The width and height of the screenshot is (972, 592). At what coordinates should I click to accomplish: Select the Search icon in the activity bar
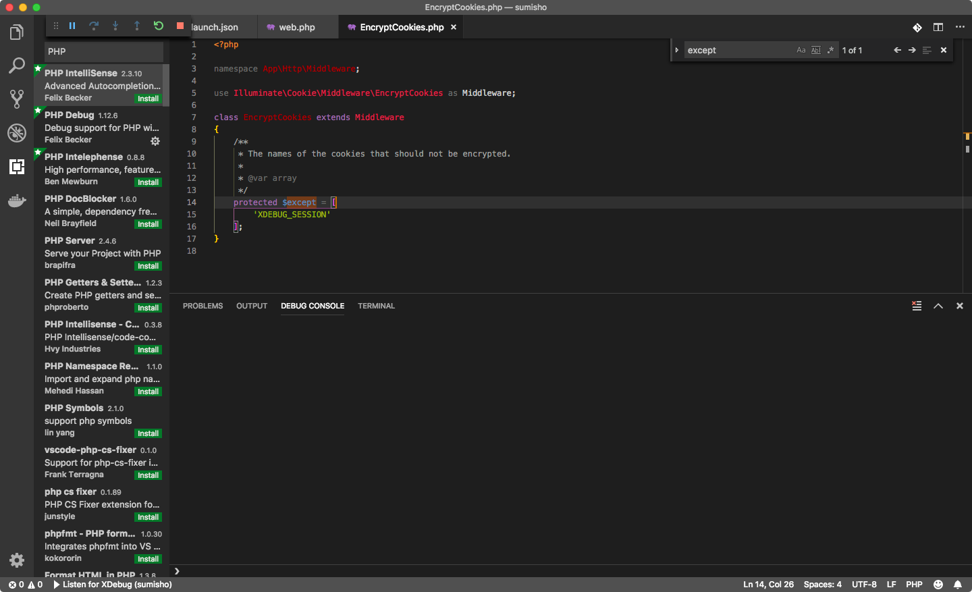[x=16, y=65]
